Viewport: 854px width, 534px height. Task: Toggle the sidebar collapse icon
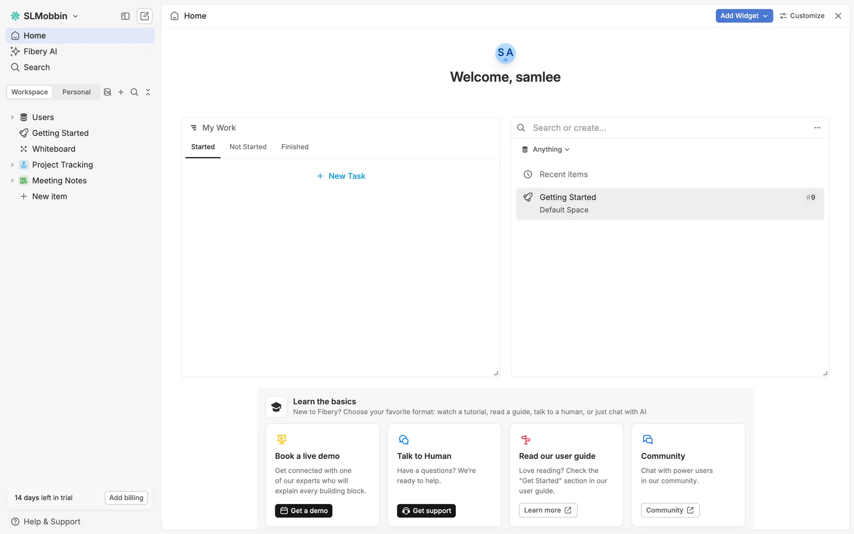click(125, 16)
